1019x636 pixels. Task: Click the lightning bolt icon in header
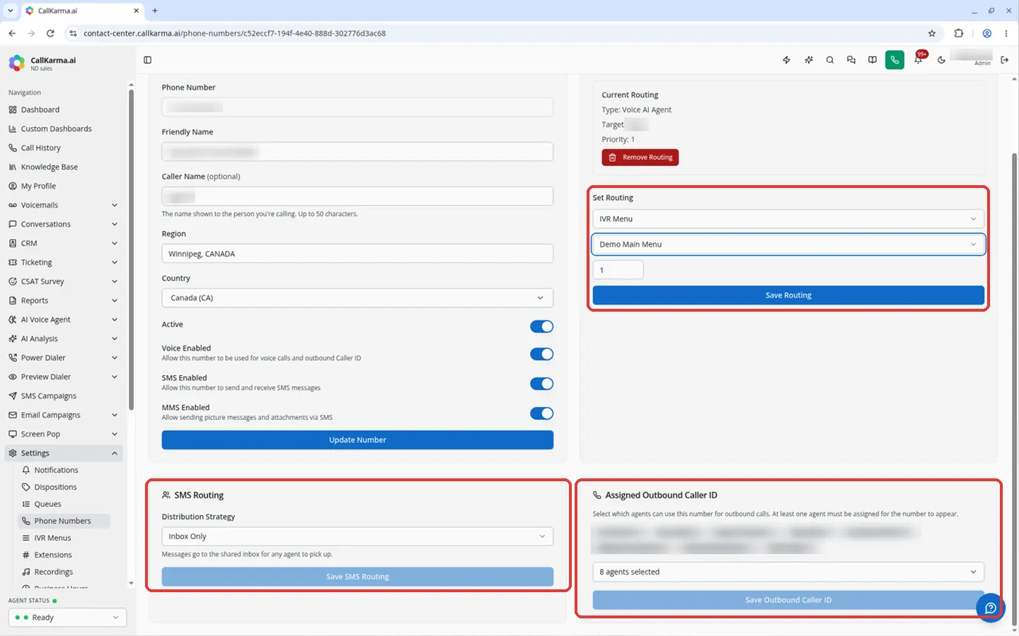point(786,60)
